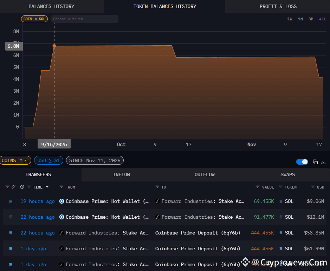Image resolution: width=330 pixels, height=271 pixels.
Task: Click the copy icon beside the toggle
Action: tap(315, 162)
